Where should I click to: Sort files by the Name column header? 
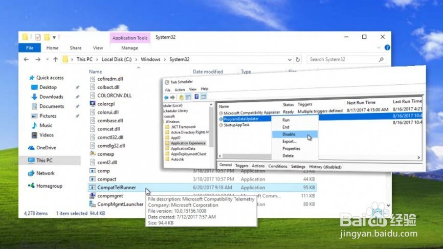coord(96,72)
